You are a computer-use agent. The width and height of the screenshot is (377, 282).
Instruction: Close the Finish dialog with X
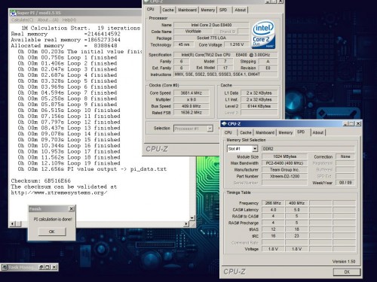pos(72,208)
